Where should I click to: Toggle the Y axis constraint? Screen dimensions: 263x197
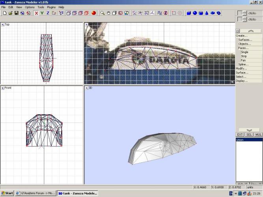click(42, 13)
